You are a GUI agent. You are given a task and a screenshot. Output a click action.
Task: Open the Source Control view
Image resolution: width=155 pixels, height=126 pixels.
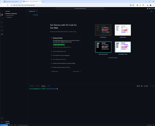pos(2,22)
